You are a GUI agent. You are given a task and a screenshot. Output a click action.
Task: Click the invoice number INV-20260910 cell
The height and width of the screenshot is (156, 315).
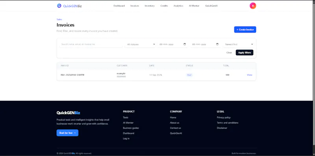tap(72, 75)
